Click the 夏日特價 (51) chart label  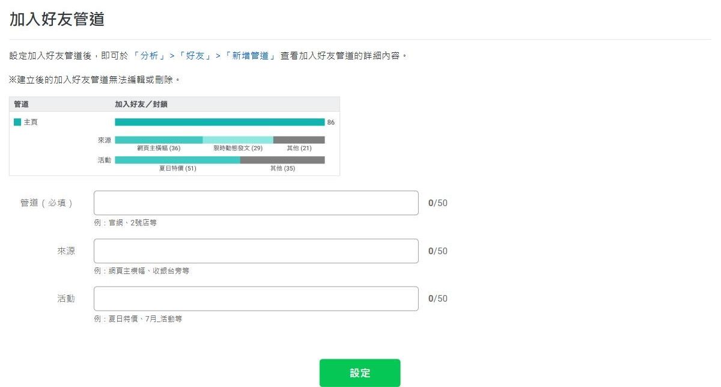(177, 168)
